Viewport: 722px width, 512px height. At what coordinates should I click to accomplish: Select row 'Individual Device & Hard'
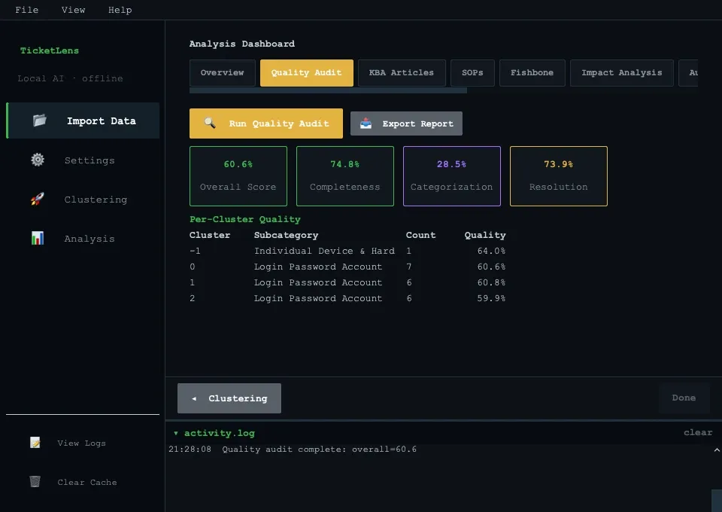coord(347,251)
